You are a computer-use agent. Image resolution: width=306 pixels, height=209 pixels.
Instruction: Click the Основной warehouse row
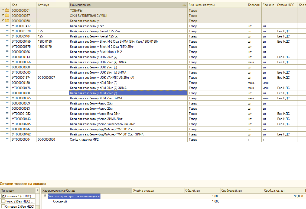tap(60, 201)
